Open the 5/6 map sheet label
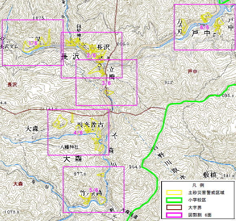Image resolution: width=236 pixels, height=221 pixels. point(94,190)
